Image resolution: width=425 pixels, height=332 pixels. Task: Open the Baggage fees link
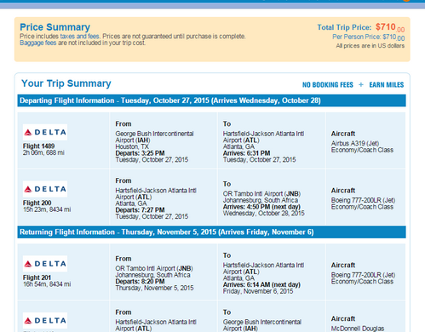tap(38, 43)
